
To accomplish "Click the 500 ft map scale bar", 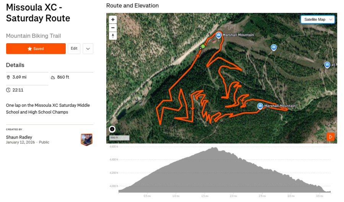I will click(x=119, y=138).
